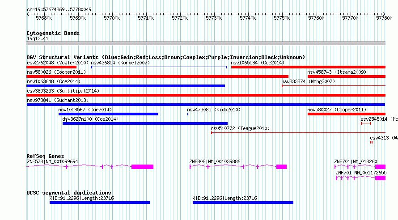Click the nsv436854 (Korbel2007) label

point(120,63)
